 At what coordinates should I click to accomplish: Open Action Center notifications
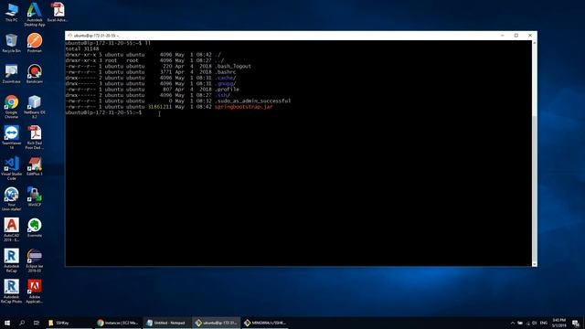tap(576, 323)
